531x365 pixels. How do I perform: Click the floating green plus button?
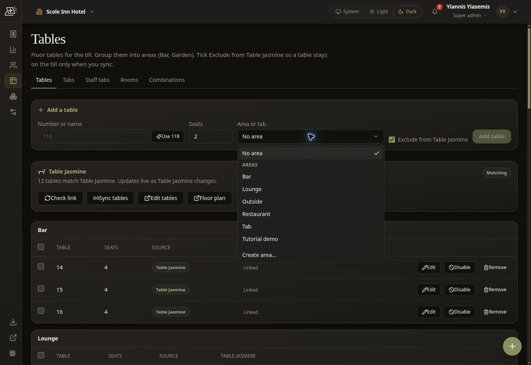512,346
